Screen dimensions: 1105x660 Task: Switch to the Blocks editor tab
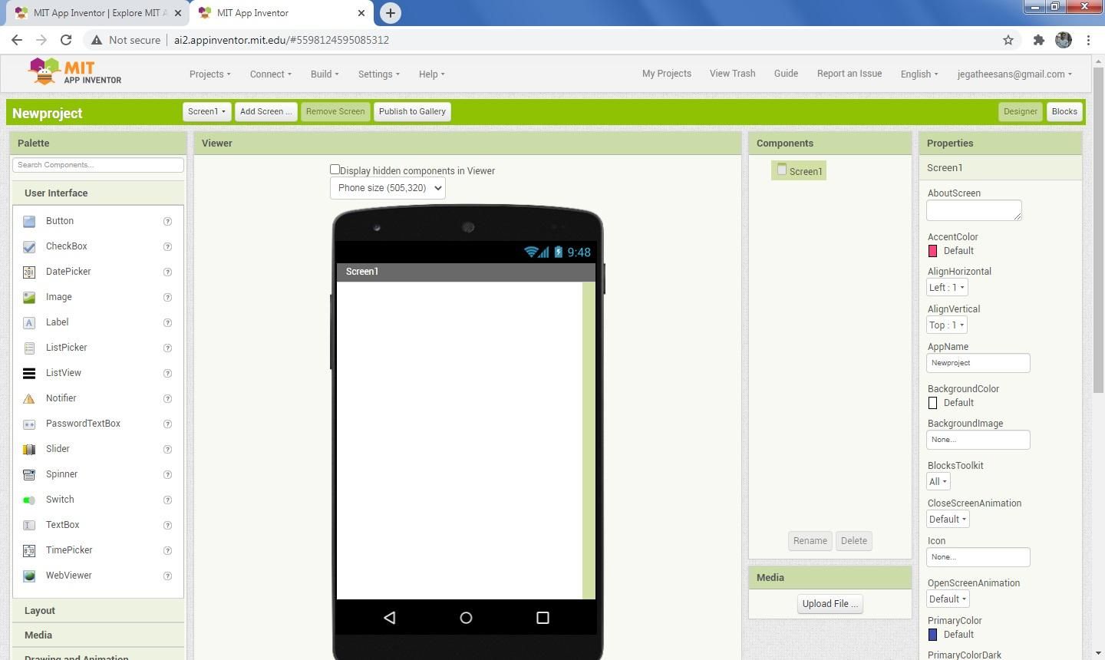[x=1064, y=111]
